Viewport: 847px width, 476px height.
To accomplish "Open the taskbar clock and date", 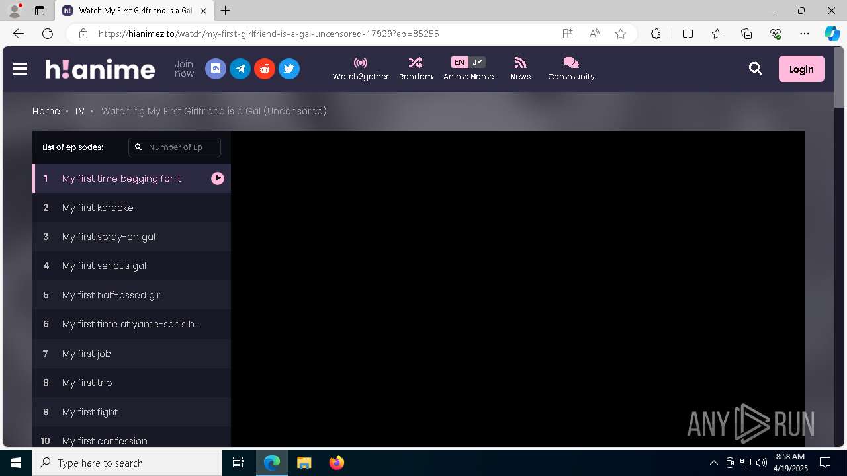I will point(790,463).
